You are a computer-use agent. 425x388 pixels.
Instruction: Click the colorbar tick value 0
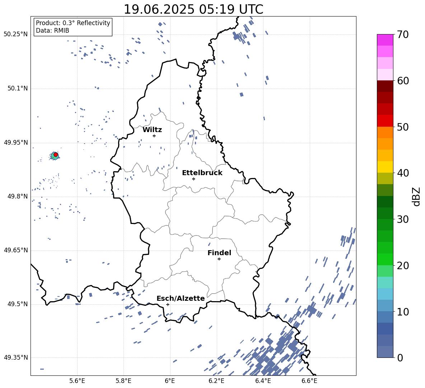400,357
